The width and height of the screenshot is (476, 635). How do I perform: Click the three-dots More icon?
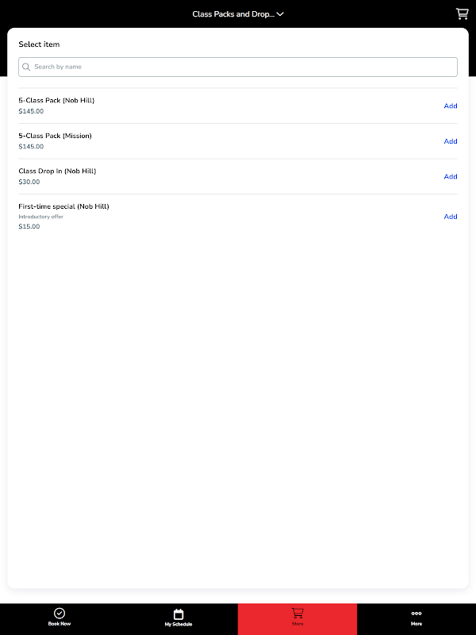coord(416,614)
